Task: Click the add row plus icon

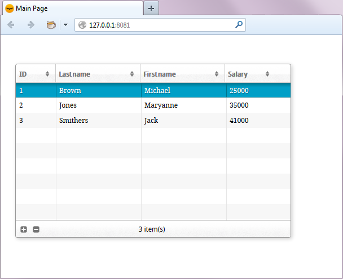Action: [24, 229]
